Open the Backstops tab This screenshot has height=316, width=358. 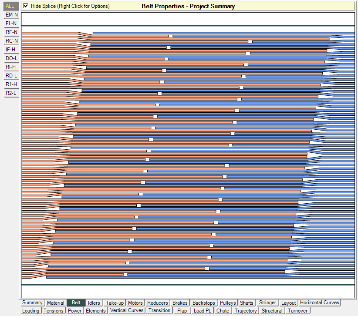point(204,303)
